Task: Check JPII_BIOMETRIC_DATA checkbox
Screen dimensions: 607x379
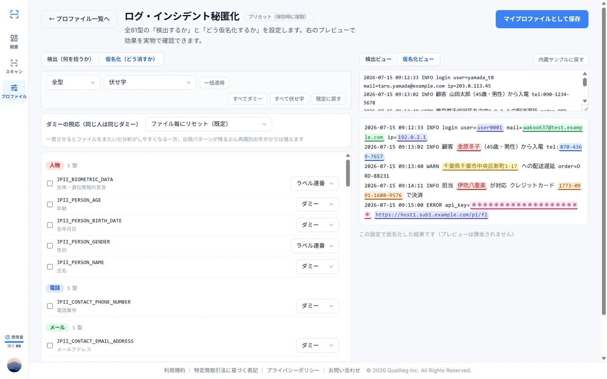Action: coord(50,183)
